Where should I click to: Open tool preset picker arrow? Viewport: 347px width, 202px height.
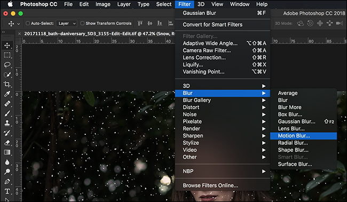[x=19, y=23]
